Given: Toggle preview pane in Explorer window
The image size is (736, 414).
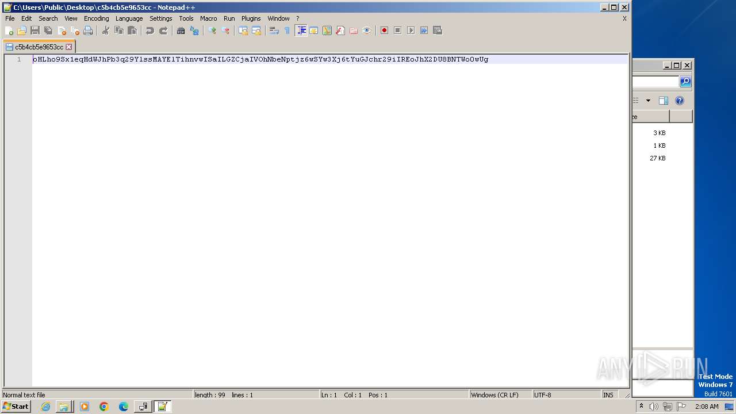Looking at the screenshot, I should [x=663, y=101].
